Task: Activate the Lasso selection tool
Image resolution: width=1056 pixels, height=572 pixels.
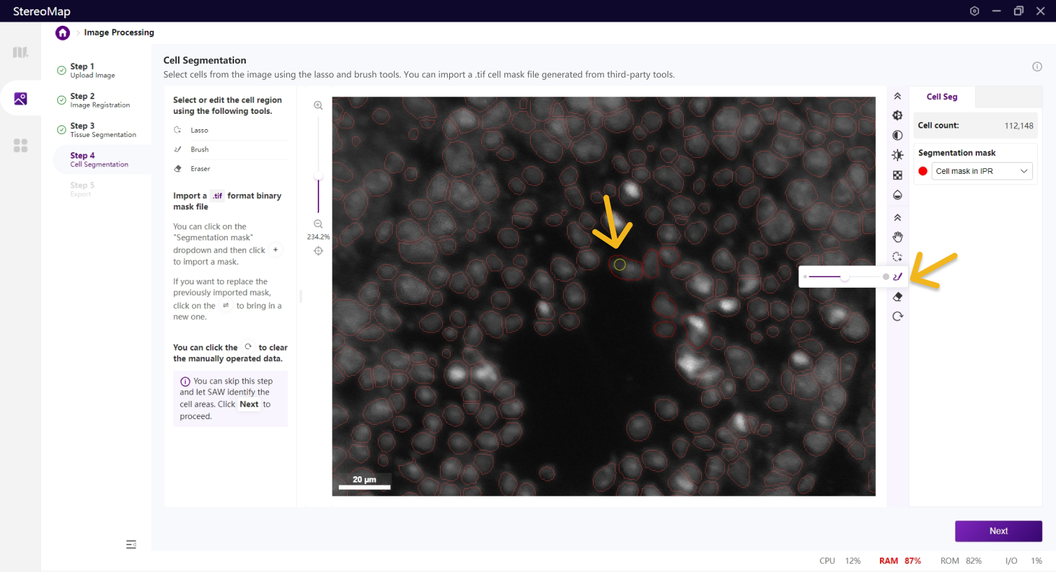Action: click(897, 257)
